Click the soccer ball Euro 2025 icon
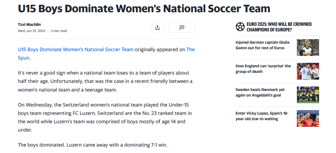Viewport: 336px width, 153px height. (240, 27)
